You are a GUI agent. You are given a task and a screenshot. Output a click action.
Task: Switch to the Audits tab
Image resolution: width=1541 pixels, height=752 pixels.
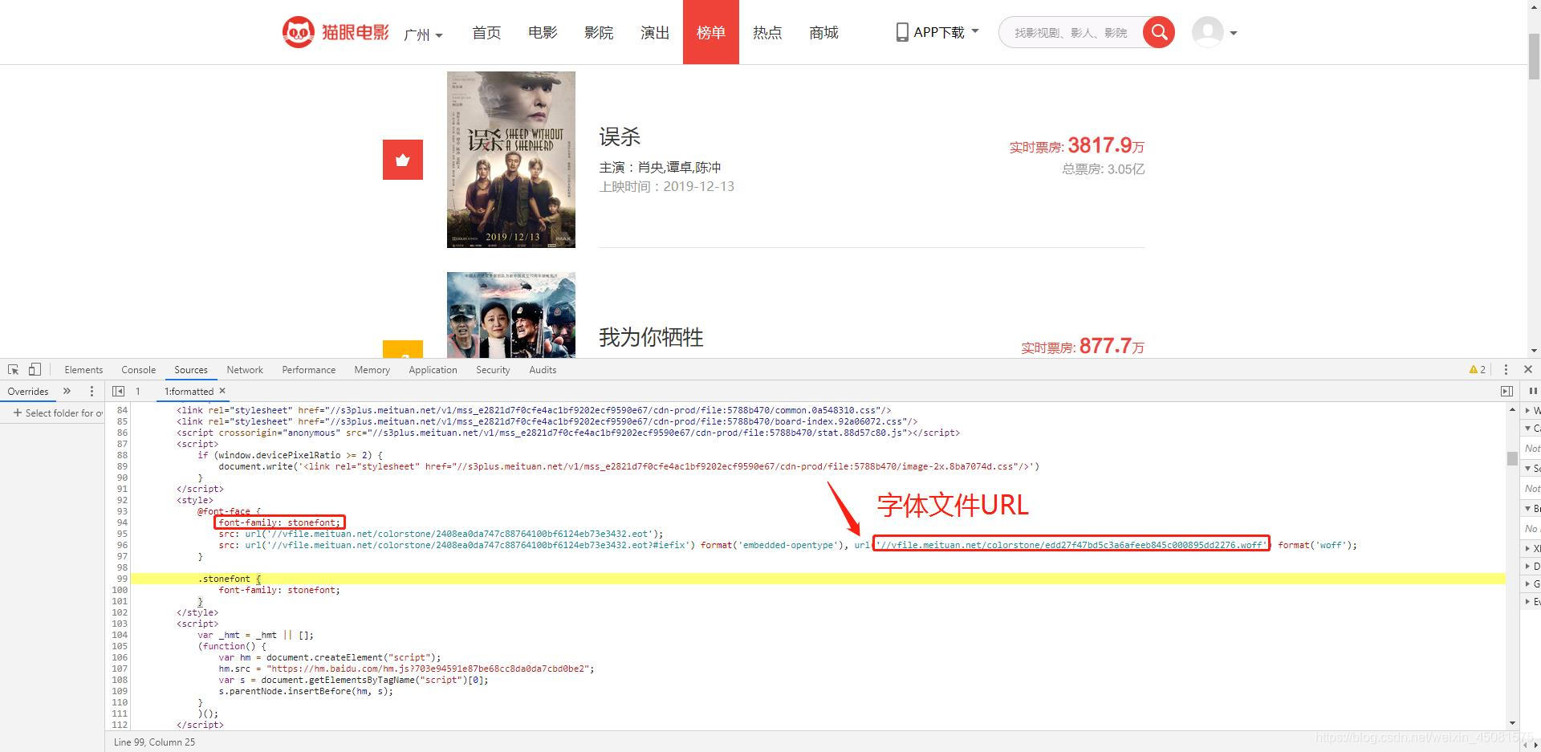[x=543, y=369]
